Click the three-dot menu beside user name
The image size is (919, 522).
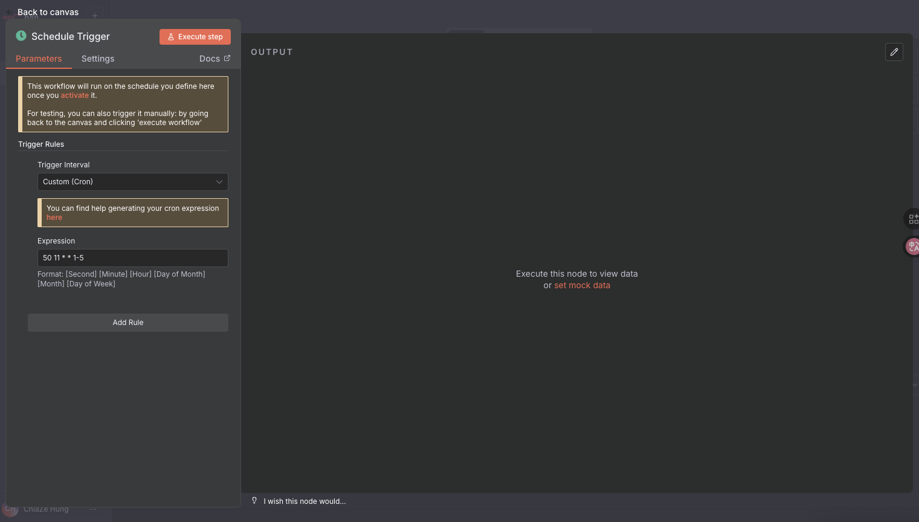point(93,509)
